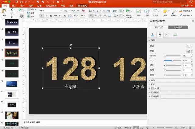
Task: Click the 大小 shadow size slider
Action: 172,60
